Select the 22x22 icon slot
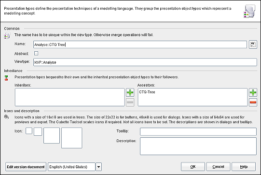This screenshot has width=261, height=175. pyautogui.click(x=38, y=131)
